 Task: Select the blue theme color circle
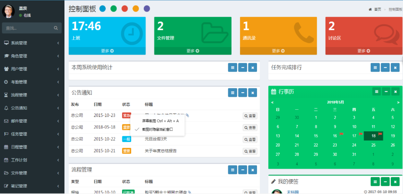pos(103,9)
